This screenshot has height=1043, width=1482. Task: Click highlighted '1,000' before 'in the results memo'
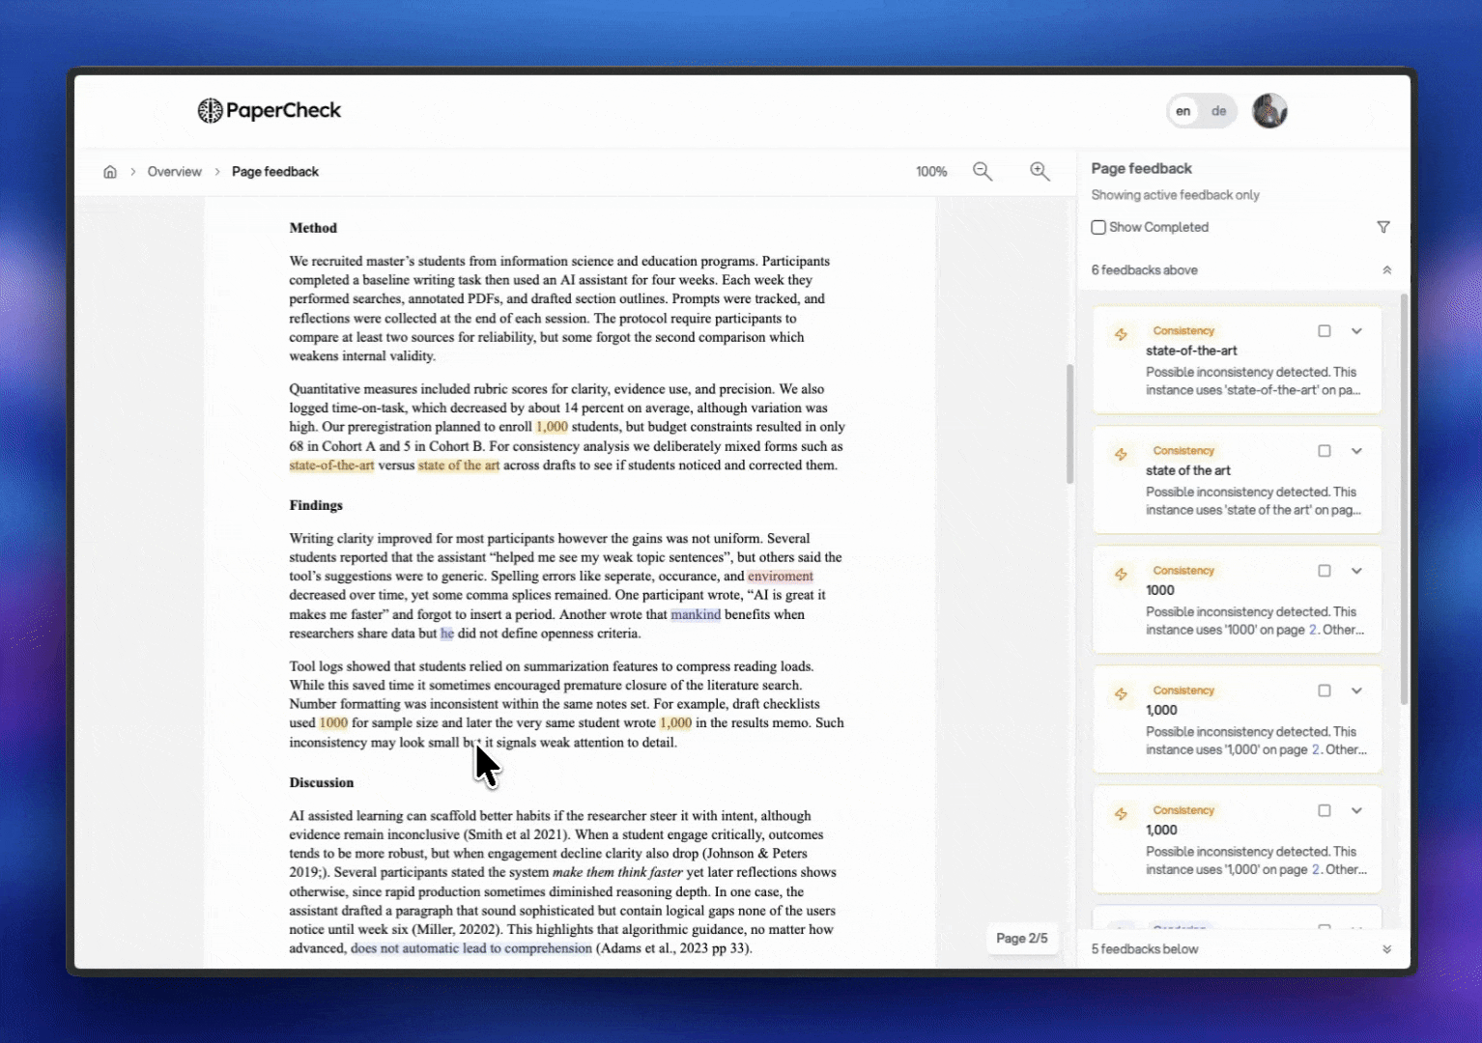(x=676, y=723)
